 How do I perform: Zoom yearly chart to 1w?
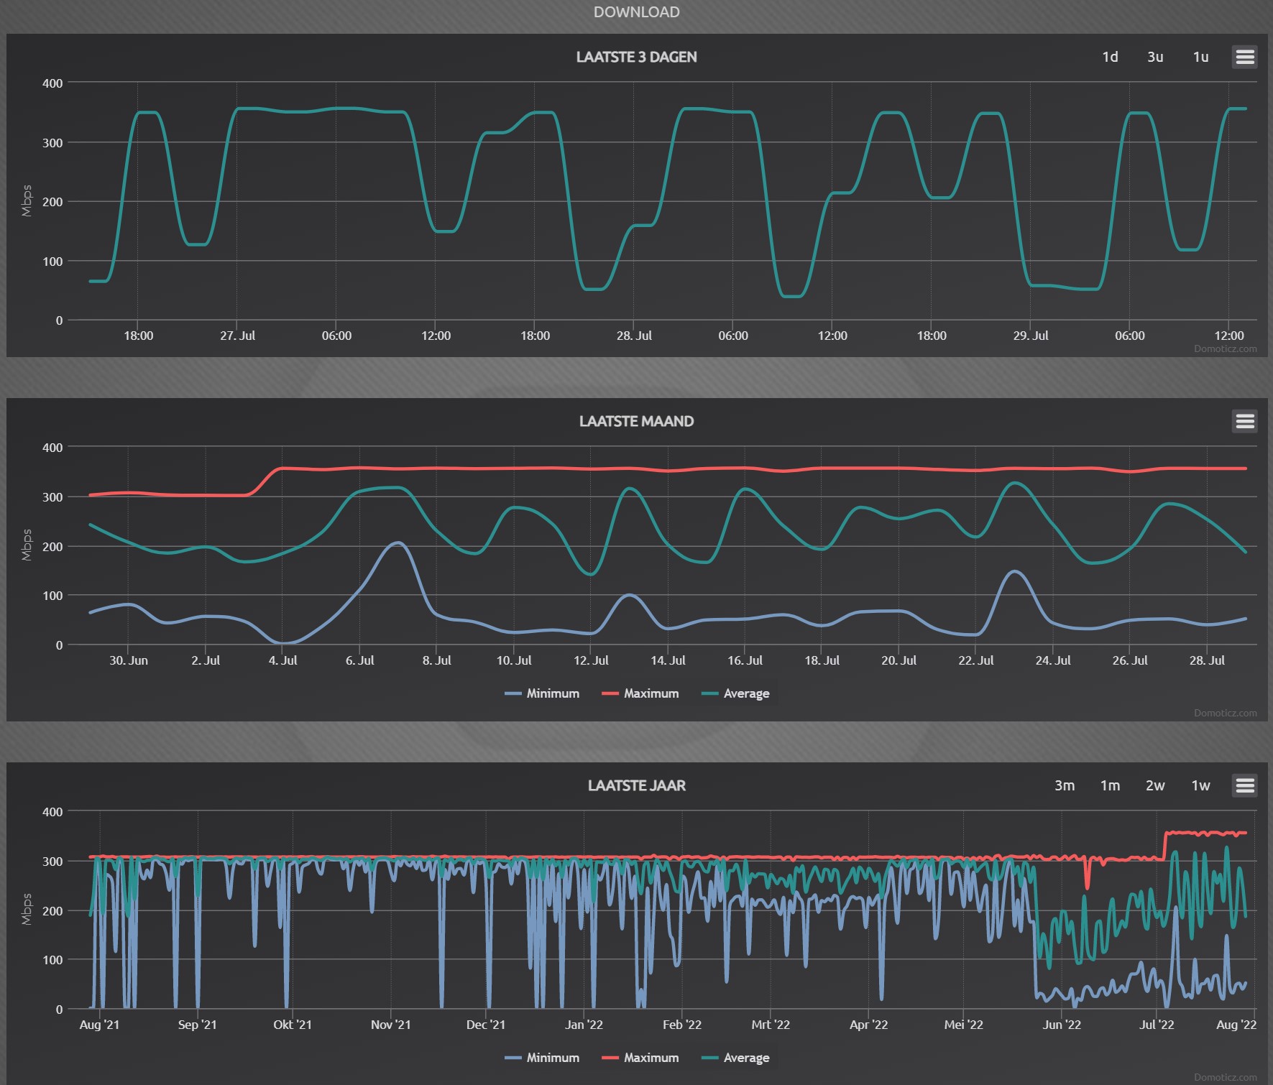tap(1200, 785)
